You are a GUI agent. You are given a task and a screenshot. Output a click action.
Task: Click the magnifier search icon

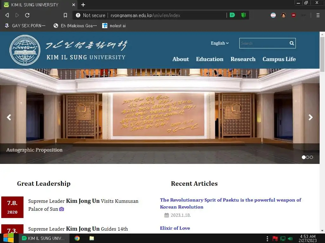click(x=292, y=43)
